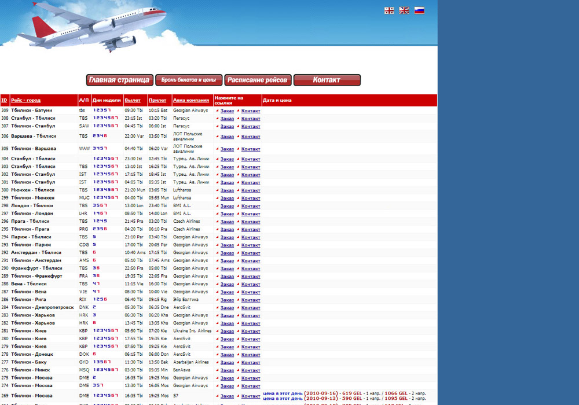Sort by the ID column header
This screenshot has width=579, height=405.
click(x=4, y=101)
